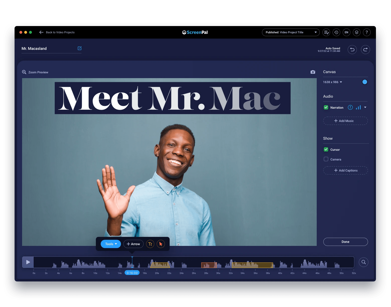Open the layers icon in the top bar
This screenshot has width=391, height=307.
(357, 32)
